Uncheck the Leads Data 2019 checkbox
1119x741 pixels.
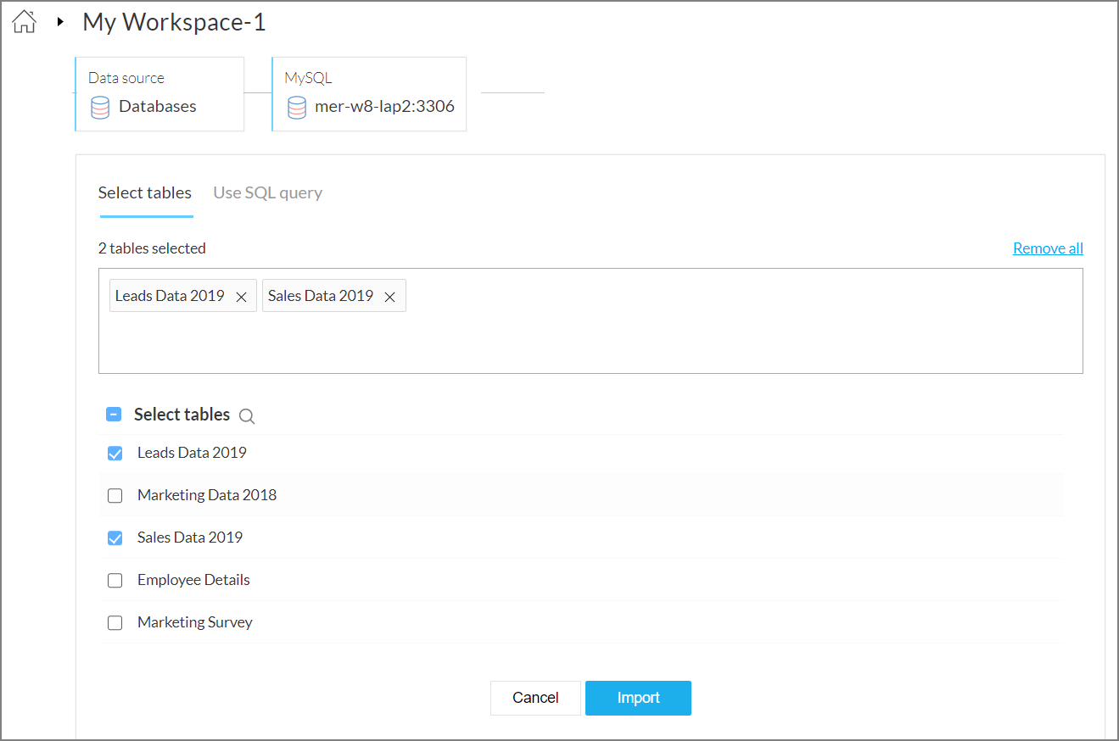click(x=115, y=454)
